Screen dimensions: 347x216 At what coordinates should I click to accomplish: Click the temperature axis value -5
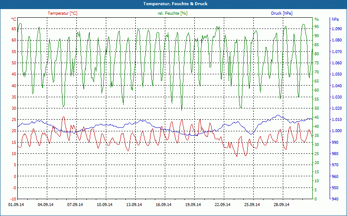(x=14, y=188)
